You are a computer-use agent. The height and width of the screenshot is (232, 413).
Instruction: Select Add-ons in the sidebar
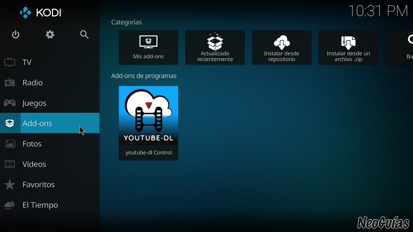pyautogui.click(x=50, y=123)
